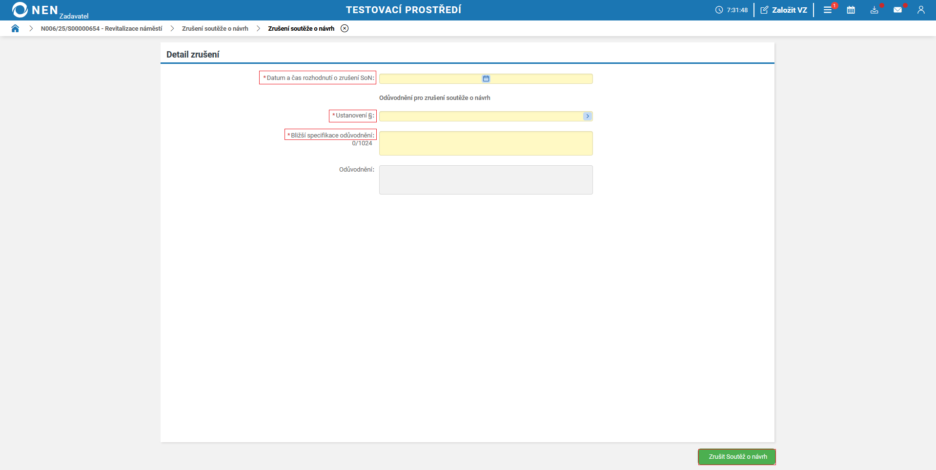936x470 pixels.
Task: Close the Zrušení soutěže o návrh breadcrumb
Action: [x=345, y=28]
